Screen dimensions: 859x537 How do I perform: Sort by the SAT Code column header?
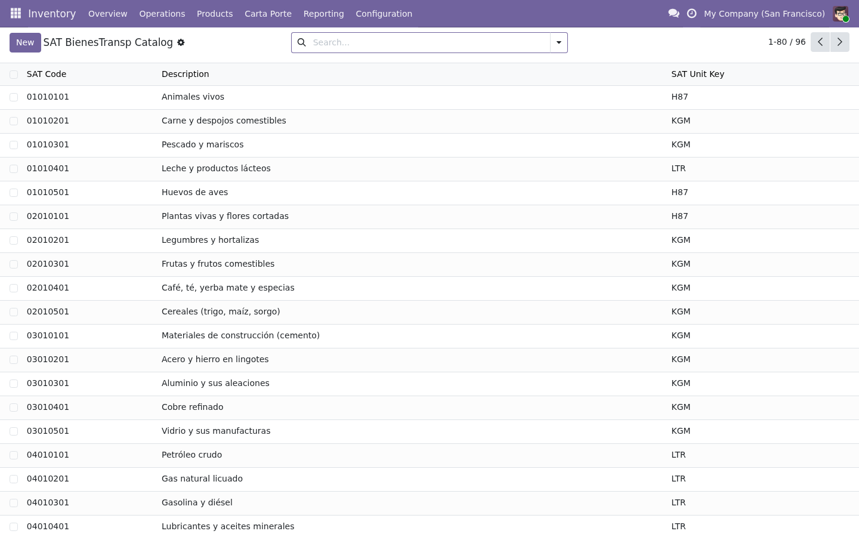(x=47, y=74)
